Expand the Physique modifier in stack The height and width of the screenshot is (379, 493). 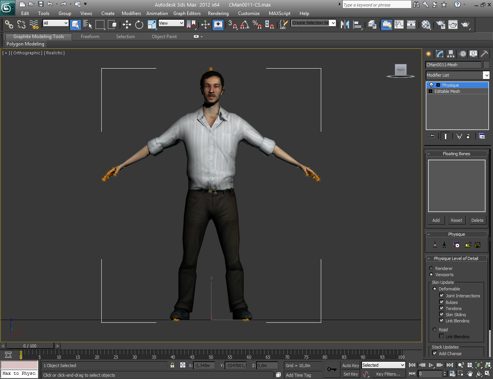[438, 85]
